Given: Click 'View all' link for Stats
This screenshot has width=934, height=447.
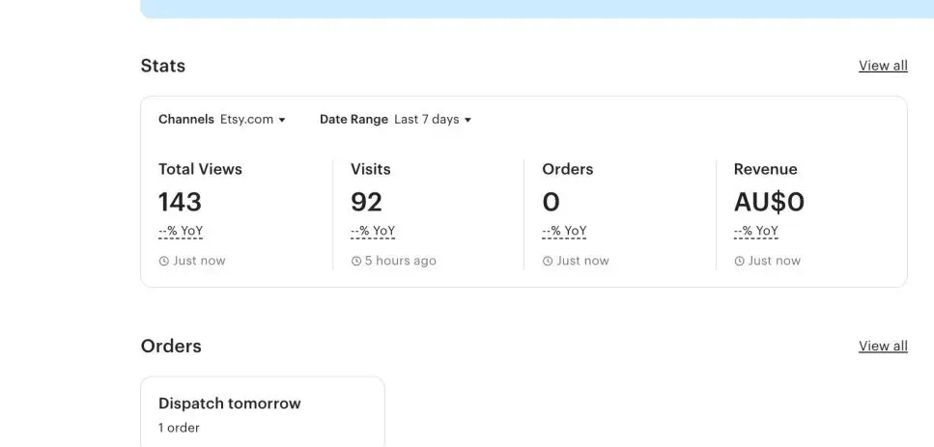Looking at the screenshot, I should coord(883,66).
